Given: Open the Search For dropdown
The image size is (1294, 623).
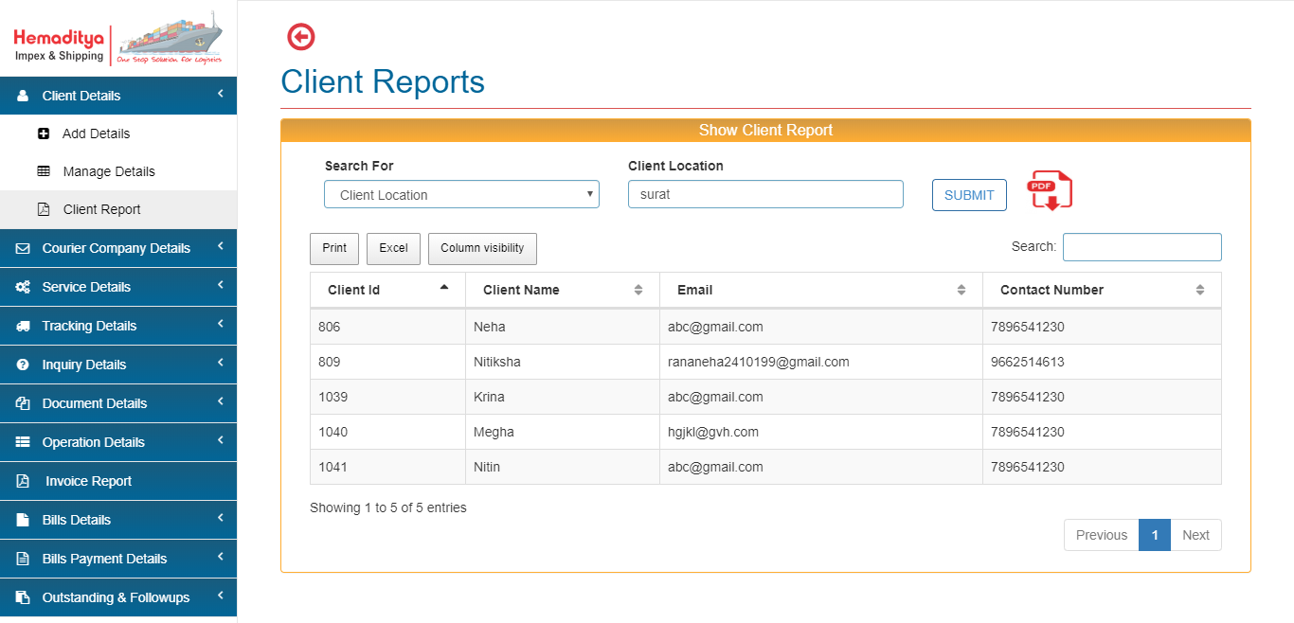Looking at the screenshot, I should click(461, 194).
